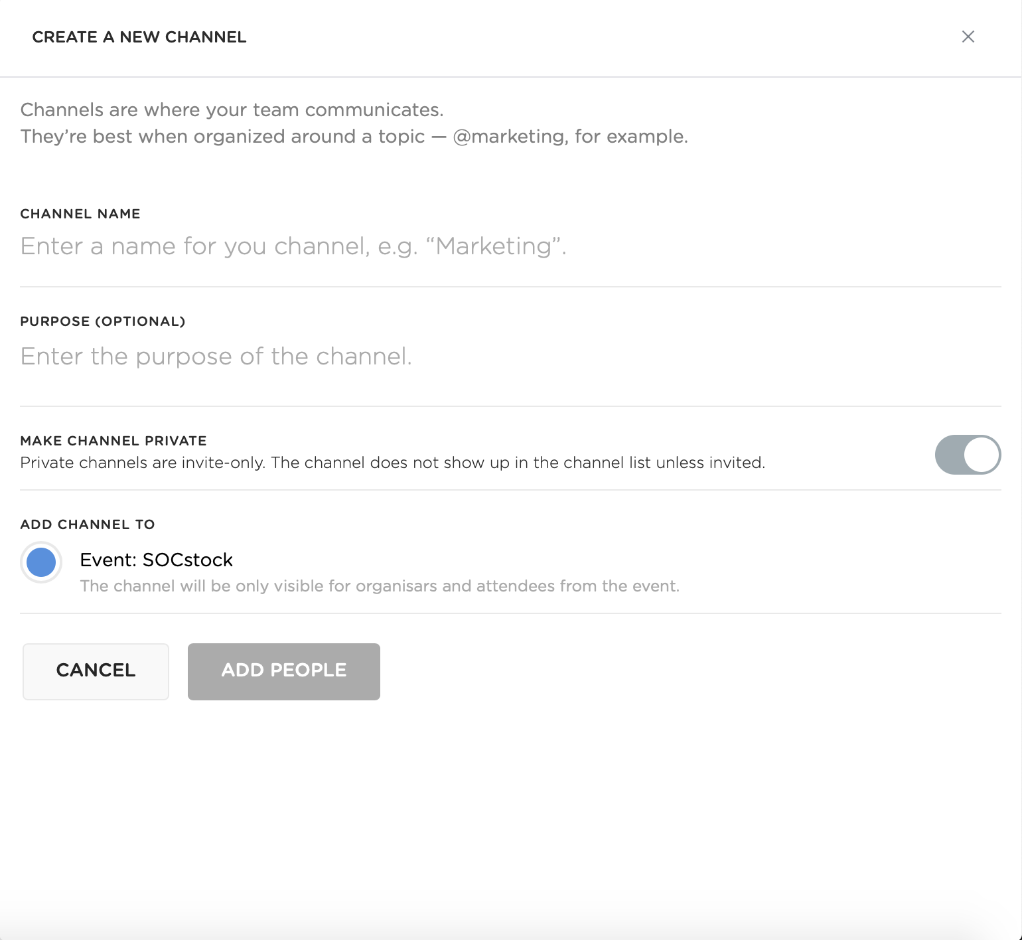The image size is (1022, 940).
Task: Click the "Create a New Channel" heading
Action: point(139,37)
